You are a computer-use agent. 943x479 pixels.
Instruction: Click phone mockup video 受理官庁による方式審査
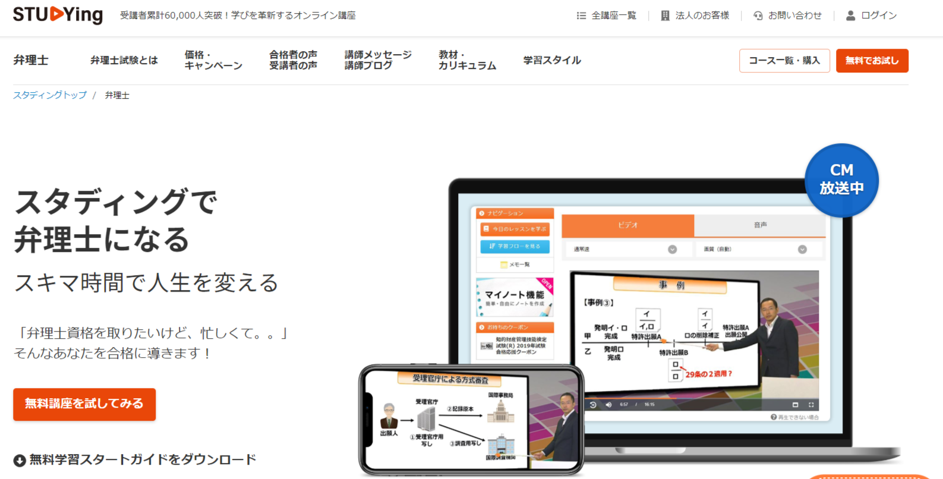(x=472, y=420)
